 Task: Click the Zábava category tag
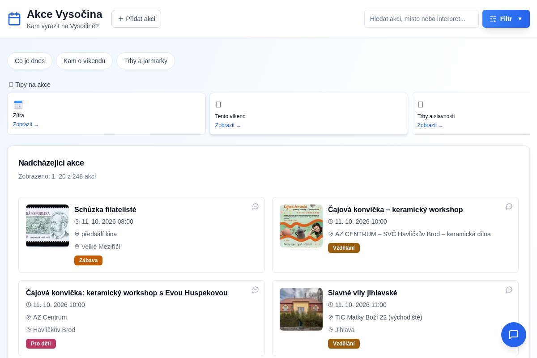[88, 260]
